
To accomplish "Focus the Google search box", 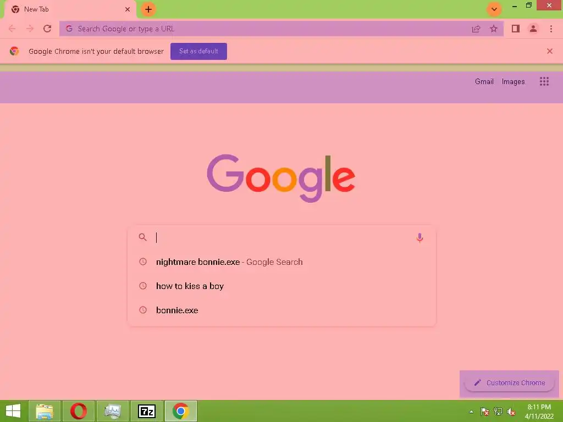I will [x=281, y=237].
